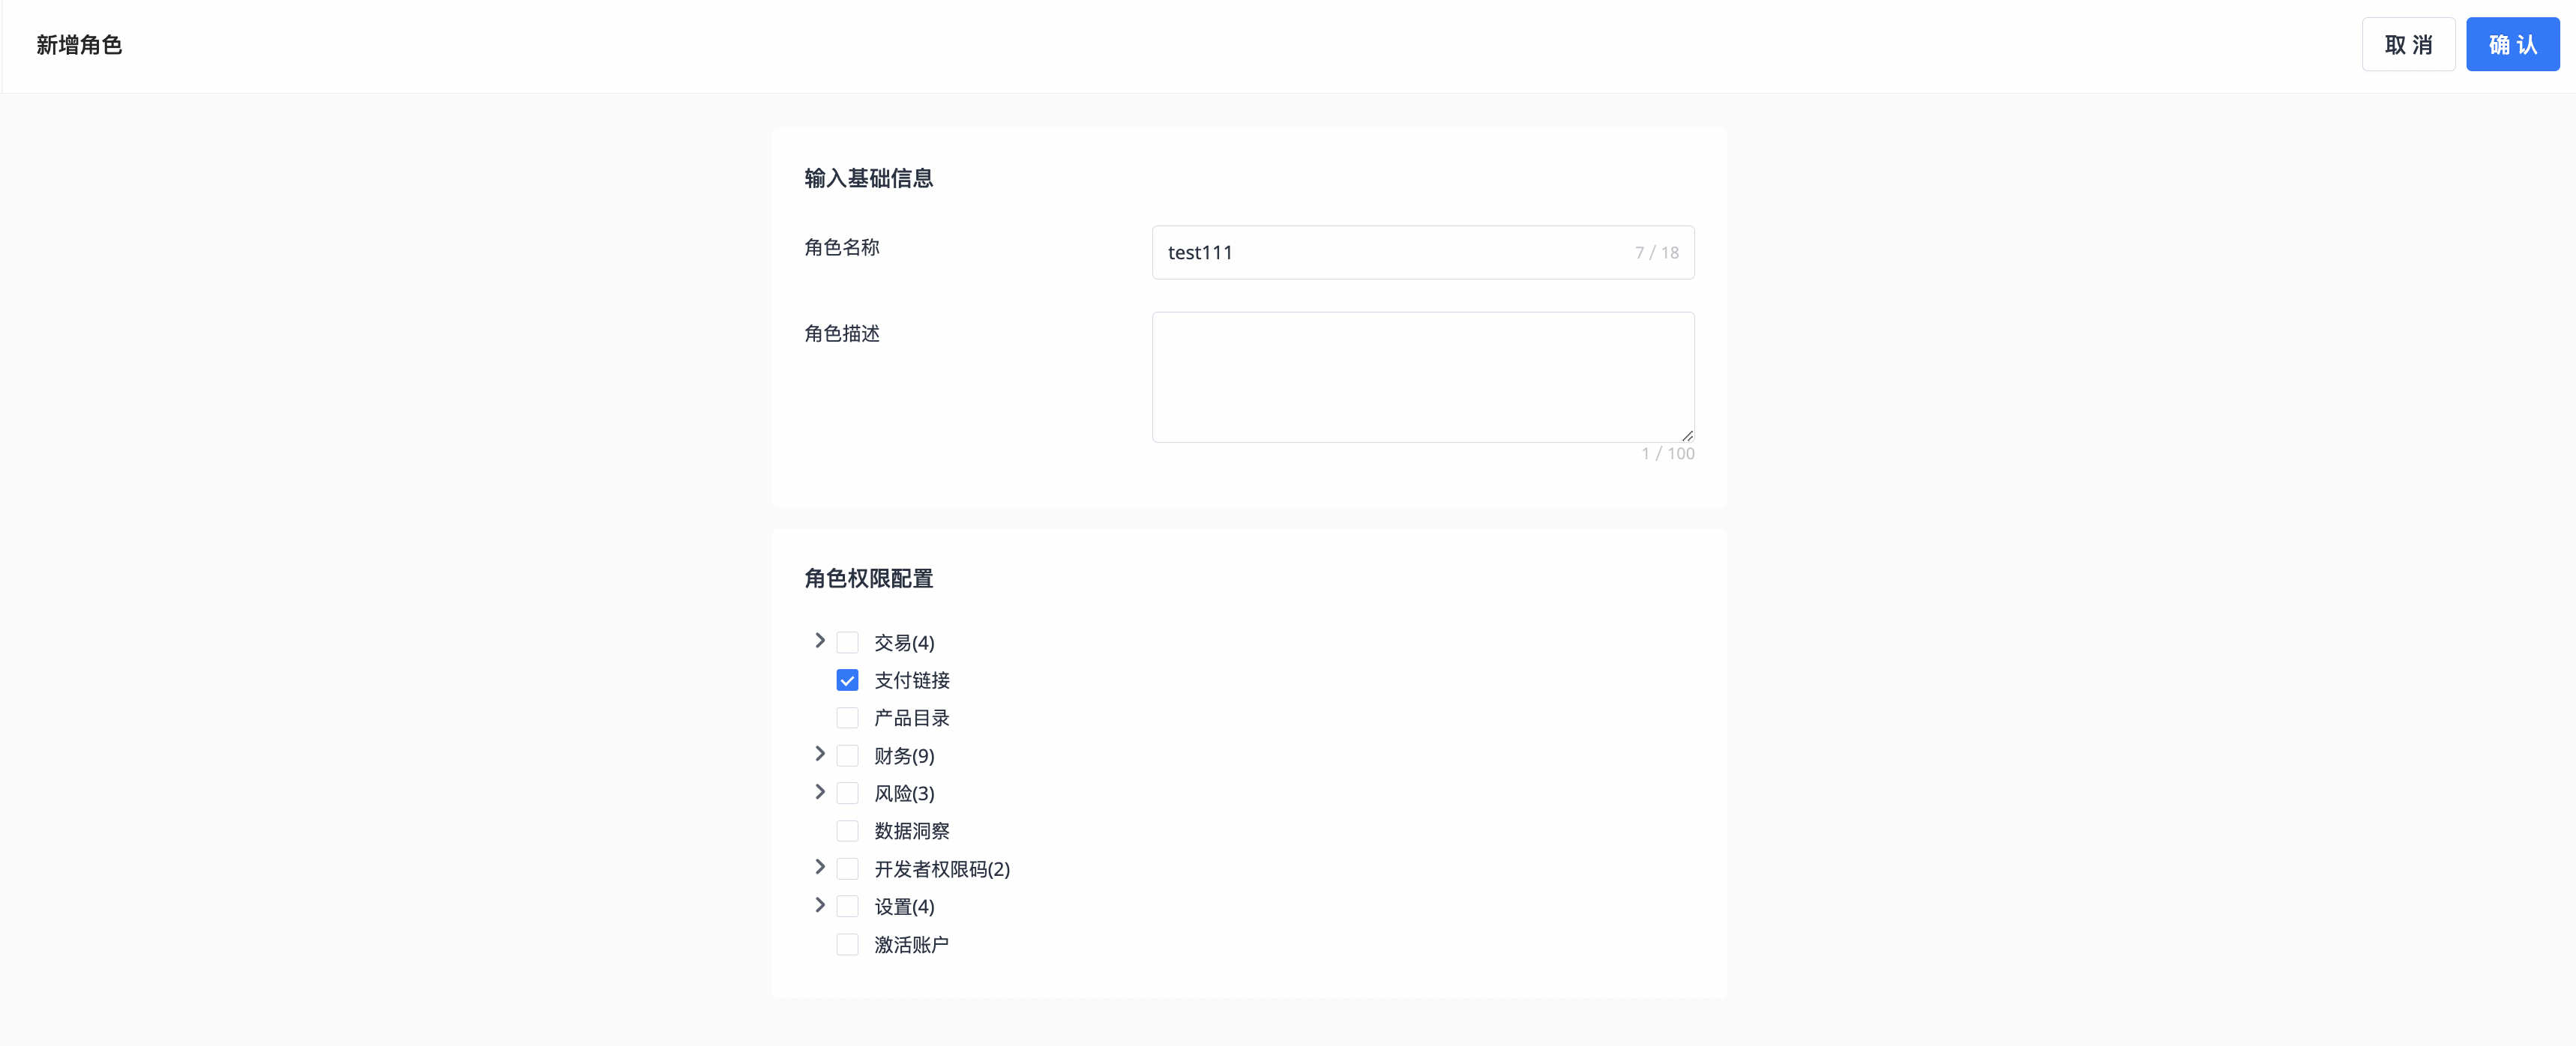This screenshot has width=2576, height=1046.
Task: Check the 产品目录 checkbox
Action: tap(847, 719)
